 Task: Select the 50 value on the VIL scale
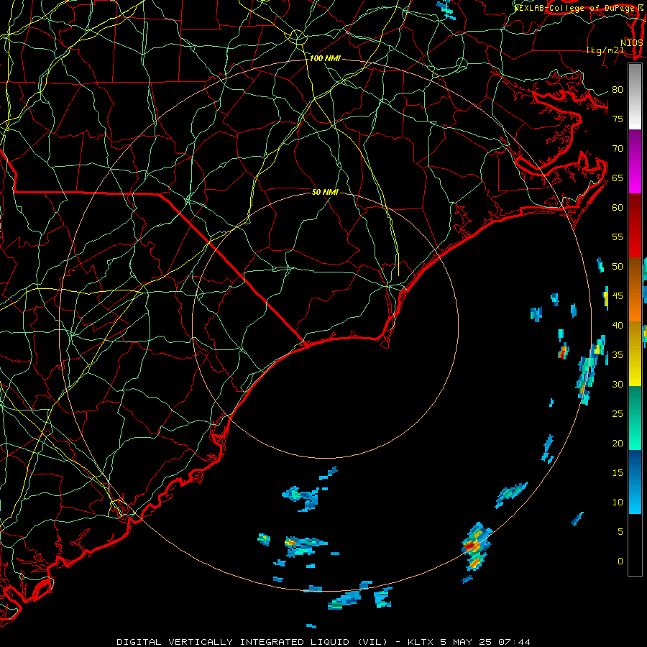tap(618, 267)
